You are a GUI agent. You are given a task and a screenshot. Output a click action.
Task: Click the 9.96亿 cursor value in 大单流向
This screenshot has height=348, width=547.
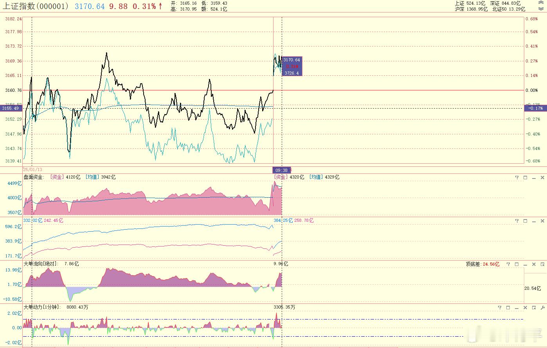coord(281,264)
